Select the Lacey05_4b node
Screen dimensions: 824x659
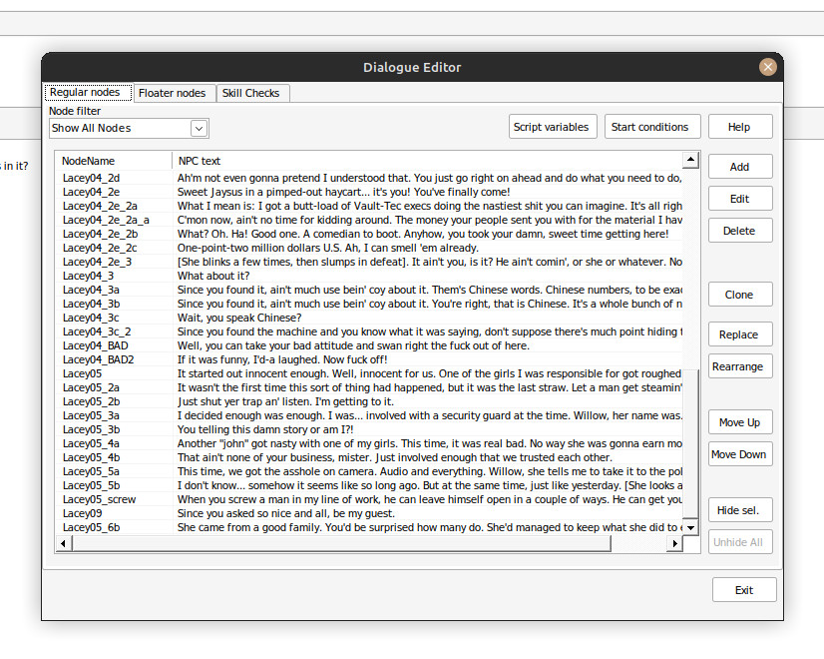pos(369,457)
